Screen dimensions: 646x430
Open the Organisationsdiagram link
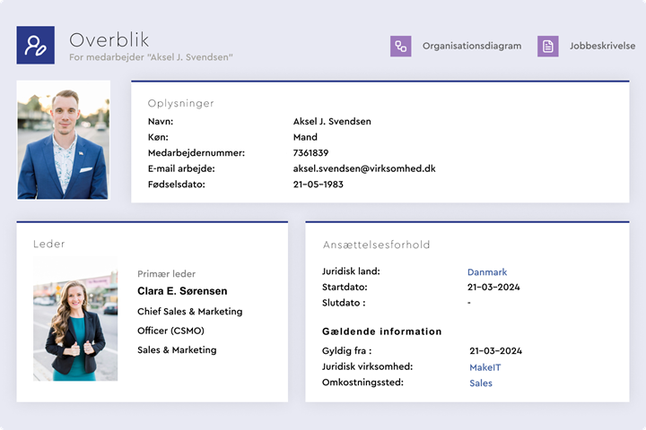click(x=471, y=46)
